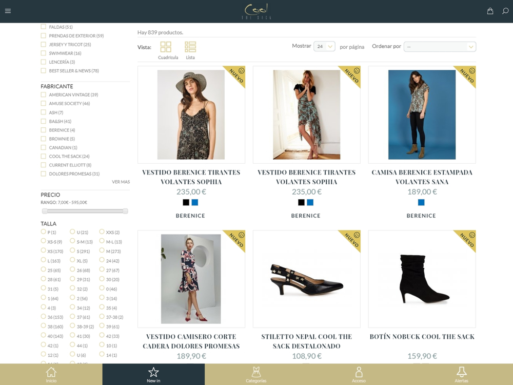Screen dimensions: 513x385
Task: Open the New in tab
Action: click(x=153, y=375)
